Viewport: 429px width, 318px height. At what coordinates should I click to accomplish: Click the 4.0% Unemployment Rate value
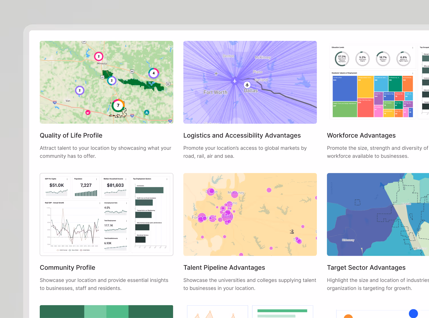coord(107,208)
